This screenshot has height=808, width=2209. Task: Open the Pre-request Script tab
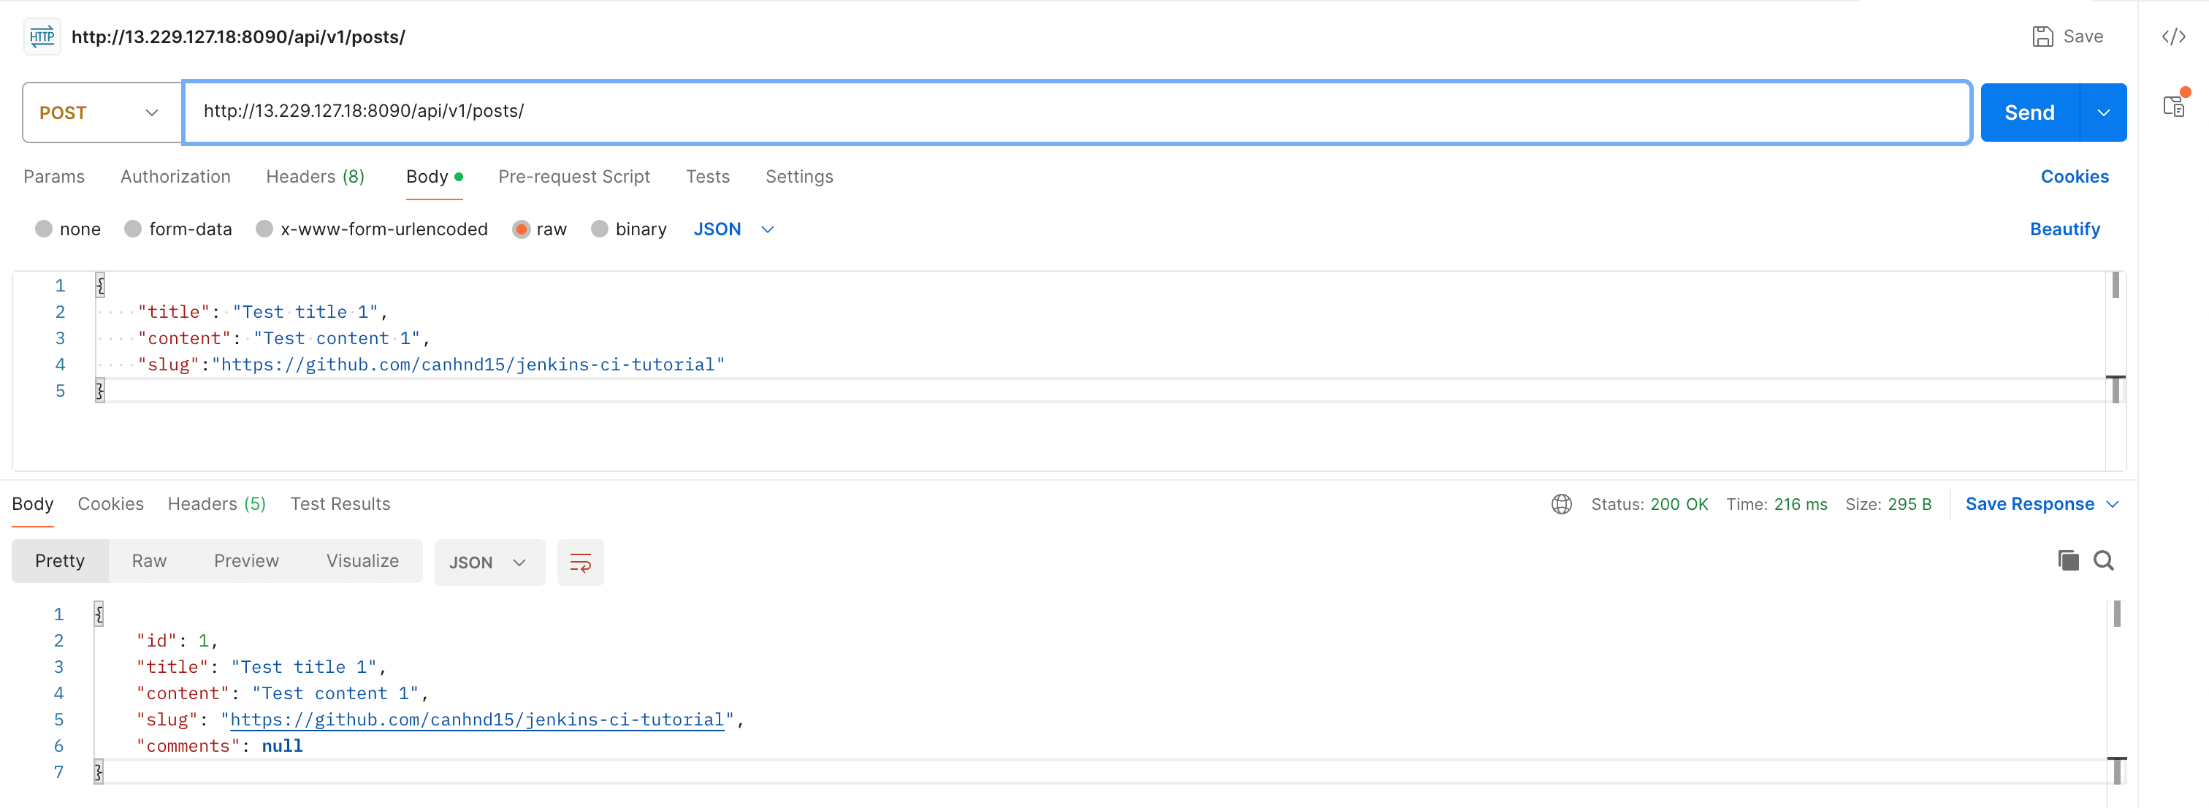573,177
